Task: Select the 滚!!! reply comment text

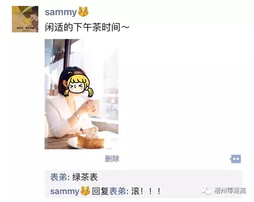Action: point(146,191)
